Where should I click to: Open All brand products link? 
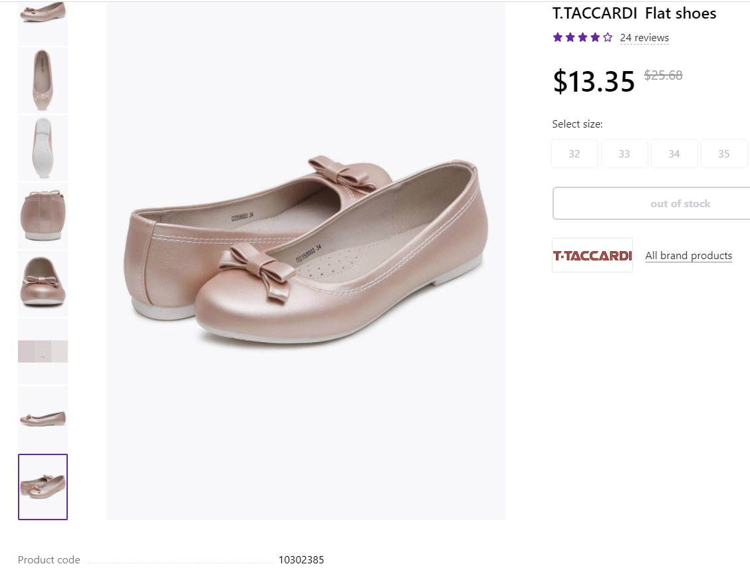(x=688, y=256)
